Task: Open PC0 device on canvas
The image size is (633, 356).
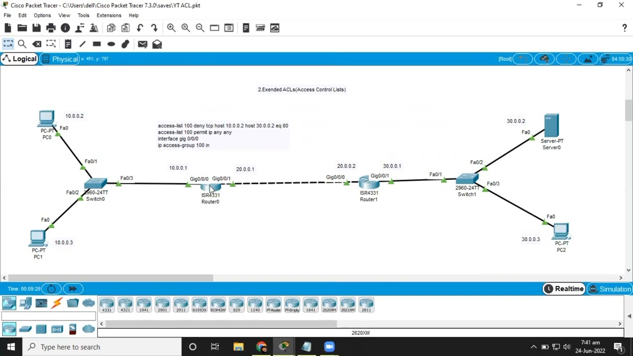Action: pos(46,119)
